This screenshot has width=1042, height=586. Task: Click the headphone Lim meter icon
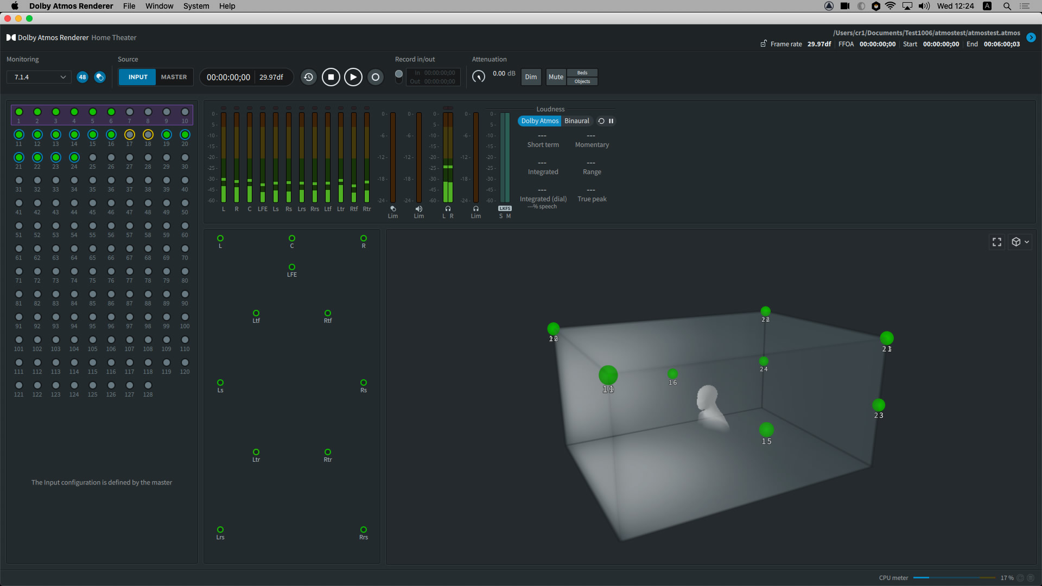(476, 208)
